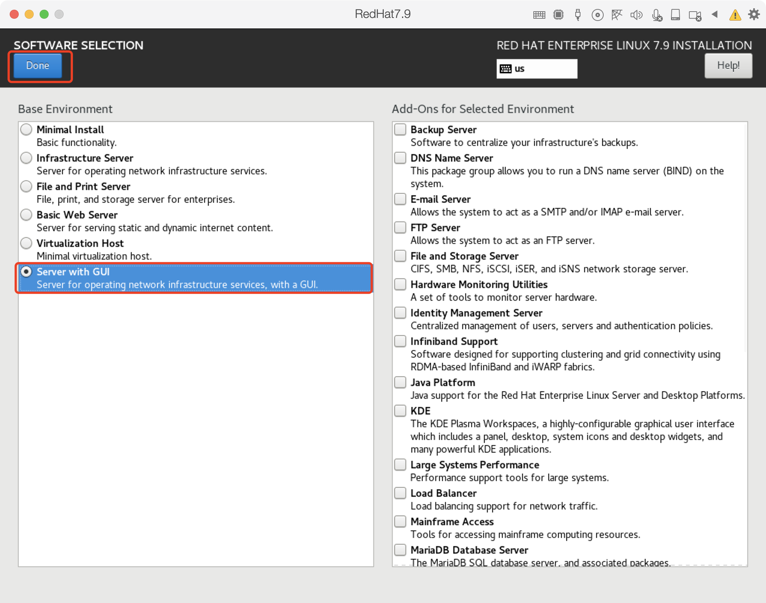Click the speaker sound icon
The width and height of the screenshot is (766, 603).
636,15
